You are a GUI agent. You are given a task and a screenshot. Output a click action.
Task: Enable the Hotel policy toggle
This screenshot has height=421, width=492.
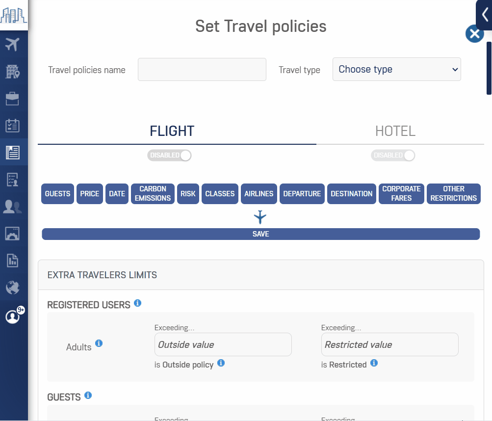click(393, 156)
